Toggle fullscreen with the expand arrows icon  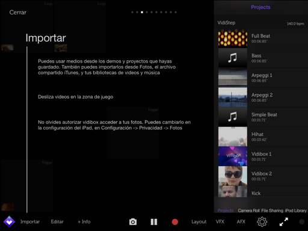[x=284, y=222]
